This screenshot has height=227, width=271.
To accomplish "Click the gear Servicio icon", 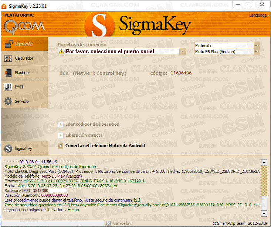I will [x=8, y=101].
